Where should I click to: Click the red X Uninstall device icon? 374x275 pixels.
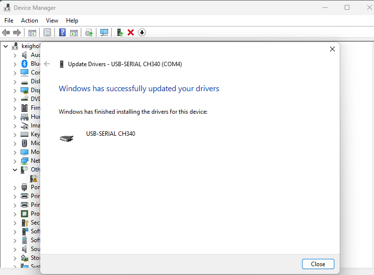tap(131, 32)
